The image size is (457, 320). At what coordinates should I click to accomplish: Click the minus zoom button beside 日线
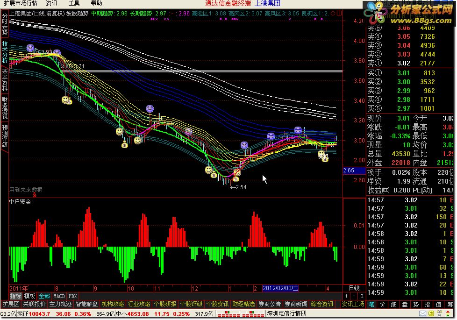coord(354,296)
